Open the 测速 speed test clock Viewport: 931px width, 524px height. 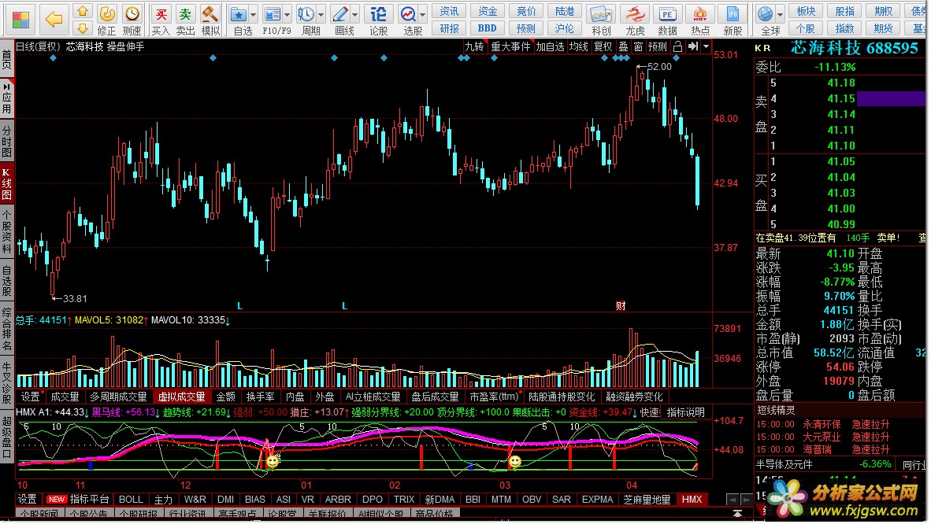[x=132, y=20]
